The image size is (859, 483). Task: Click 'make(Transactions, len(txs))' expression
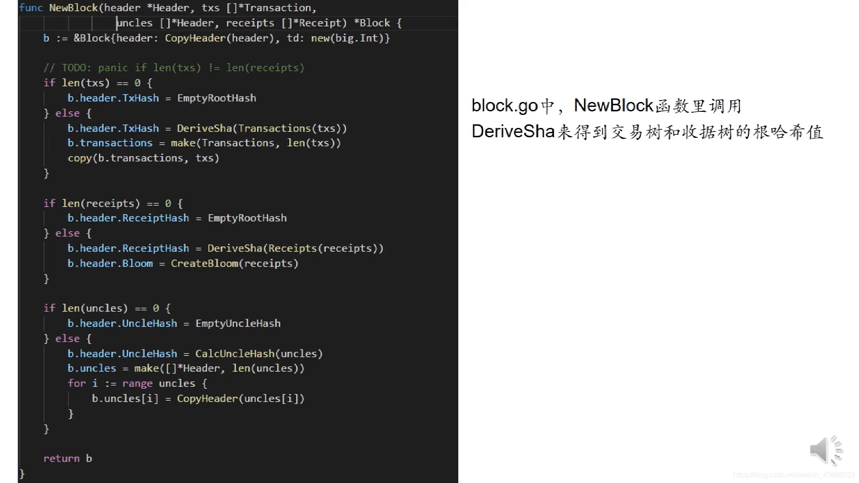pyautogui.click(x=256, y=143)
